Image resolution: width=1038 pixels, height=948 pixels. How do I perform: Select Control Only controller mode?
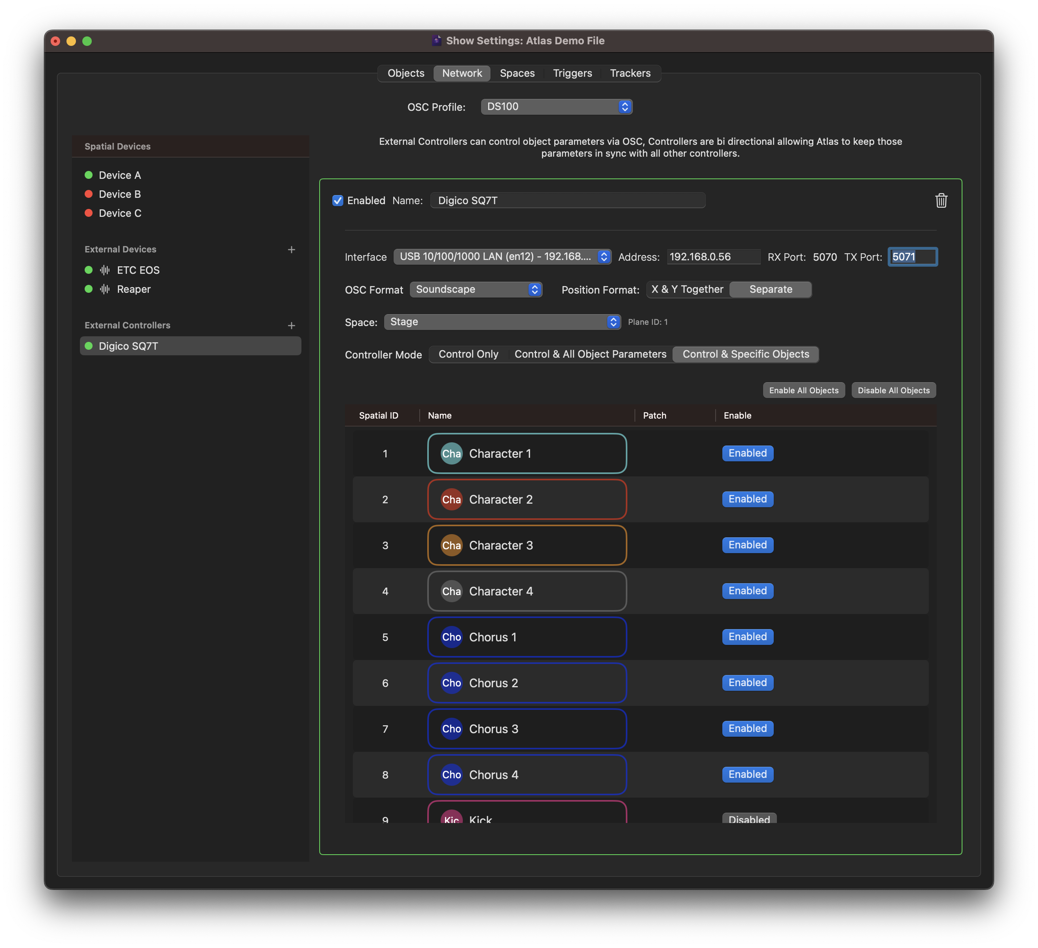pos(468,354)
